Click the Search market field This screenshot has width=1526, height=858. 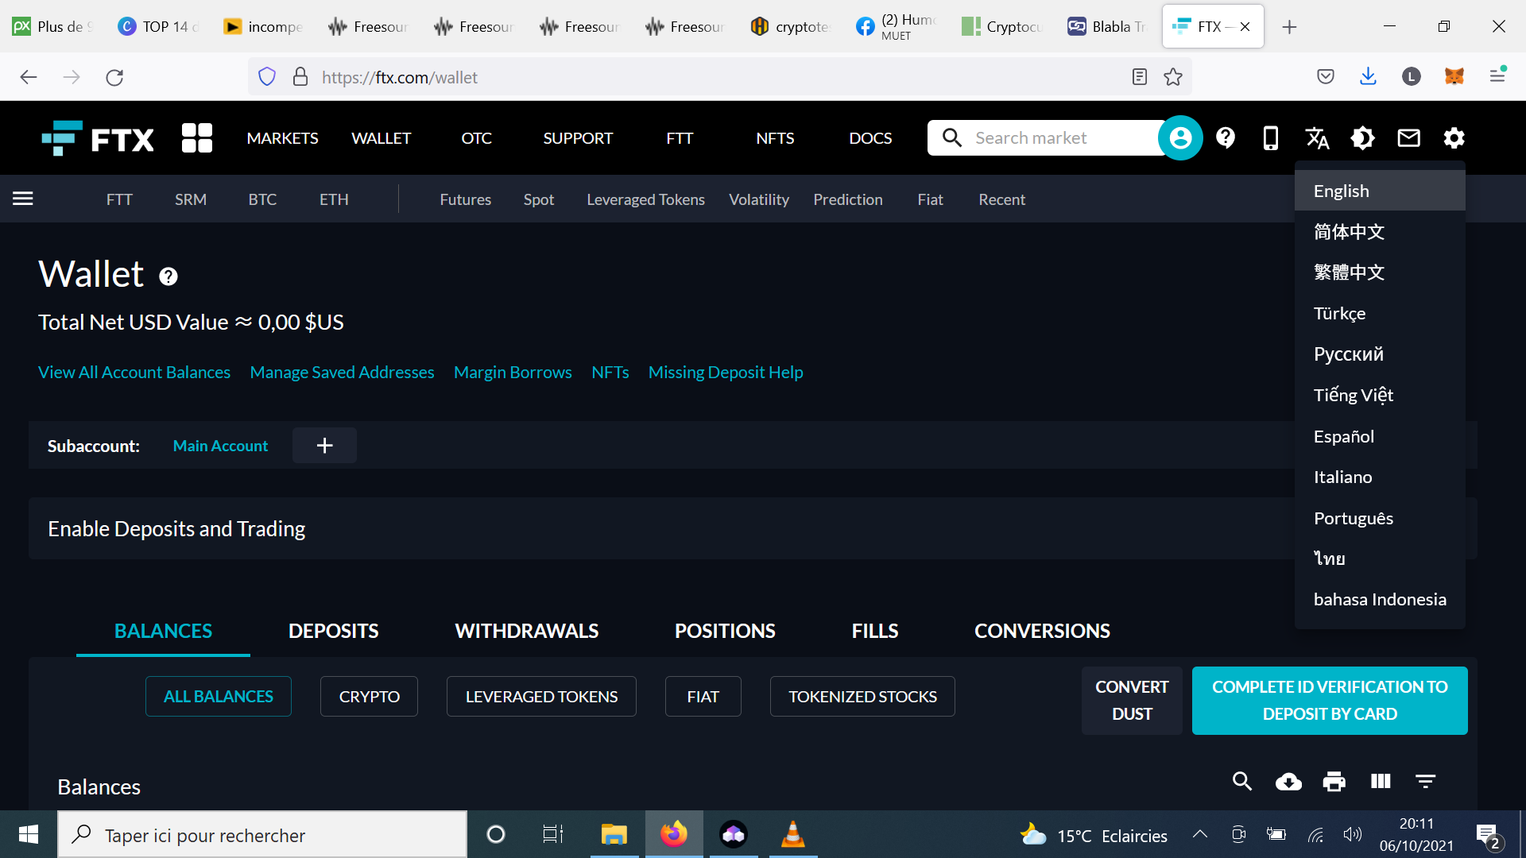click(x=1045, y=138)
